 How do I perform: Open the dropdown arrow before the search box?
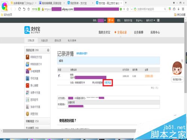point(132,9)
